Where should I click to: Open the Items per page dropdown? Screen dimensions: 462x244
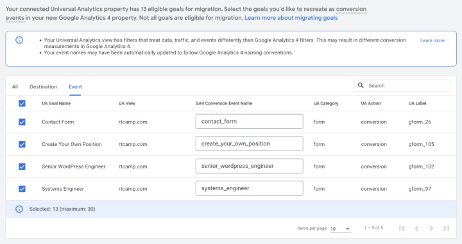click(x=340, y=229)
